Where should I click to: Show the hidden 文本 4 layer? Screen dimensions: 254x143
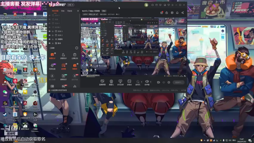(x=50, y=23)
